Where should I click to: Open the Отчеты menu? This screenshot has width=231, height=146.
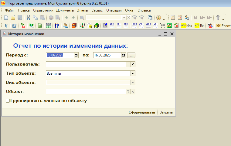(82, 10)
